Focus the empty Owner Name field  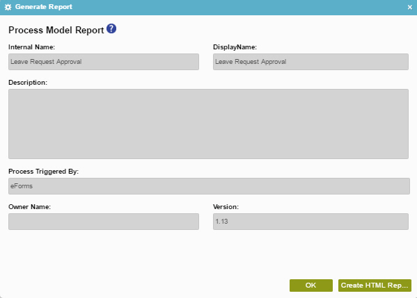click(x=104, y=222)
